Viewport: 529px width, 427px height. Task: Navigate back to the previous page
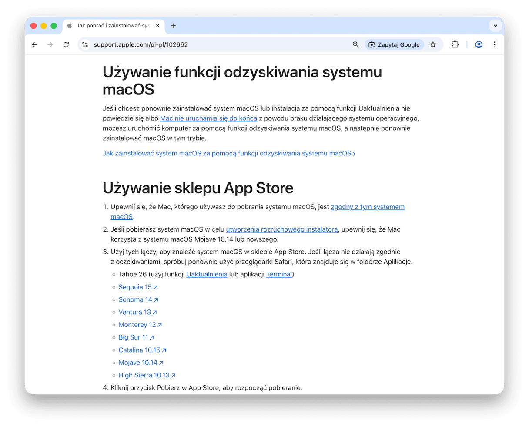34,44
